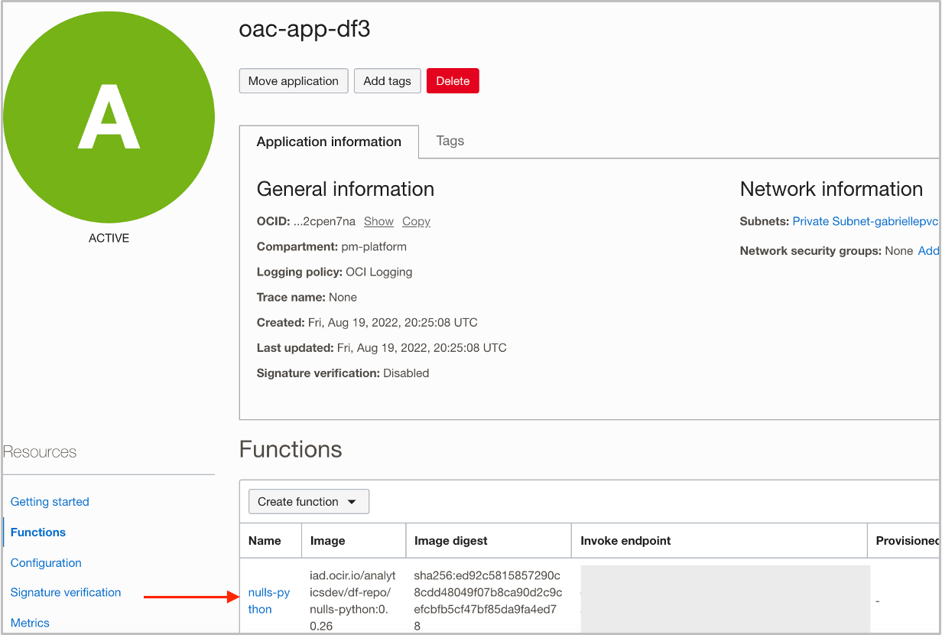This screenshot has height=635, width=942.
Task: Click the Name column header
Action: 261,540
